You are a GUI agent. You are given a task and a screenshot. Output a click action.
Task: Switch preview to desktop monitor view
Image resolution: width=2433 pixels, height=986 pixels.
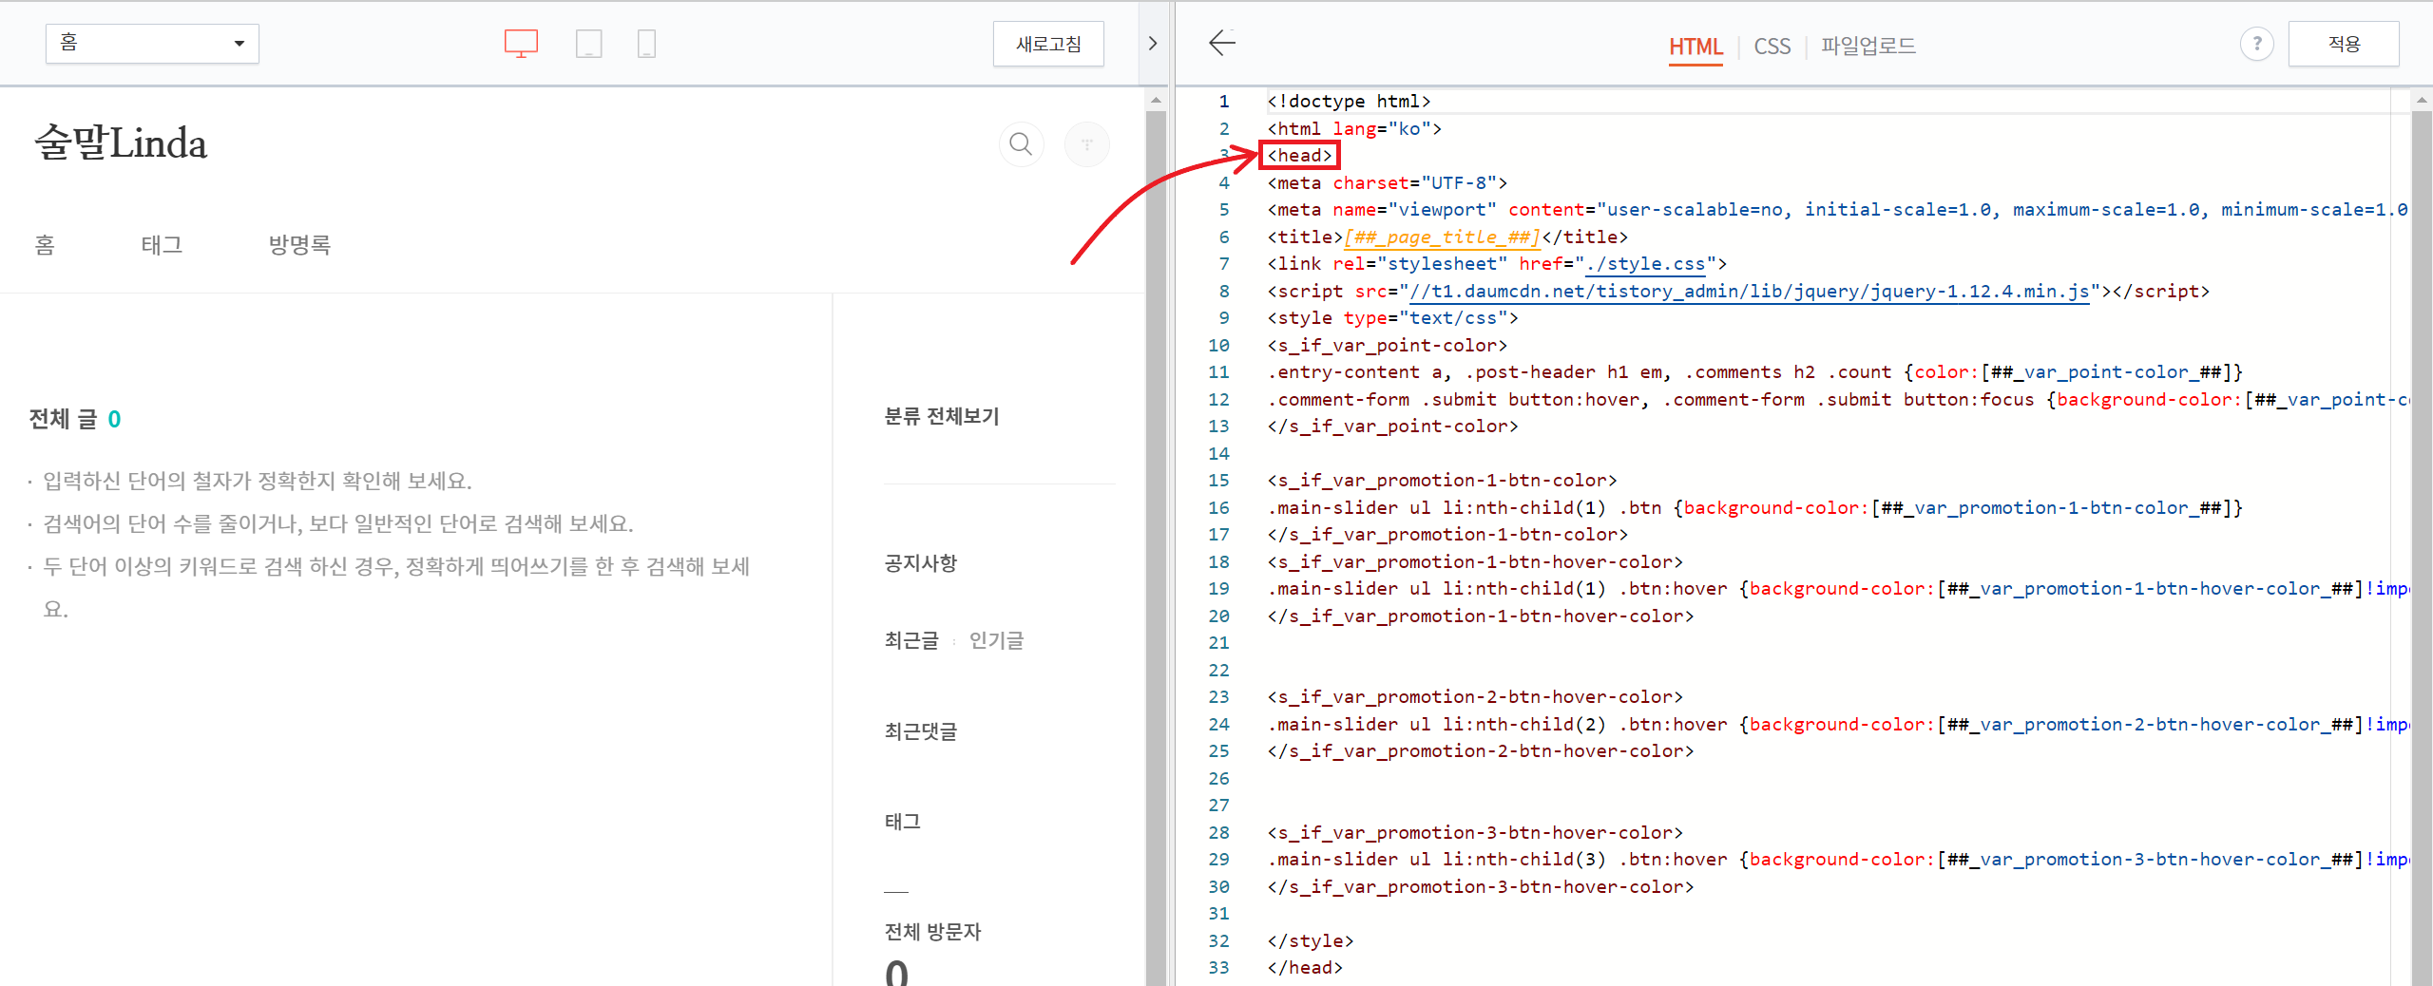tap(521, 44)
